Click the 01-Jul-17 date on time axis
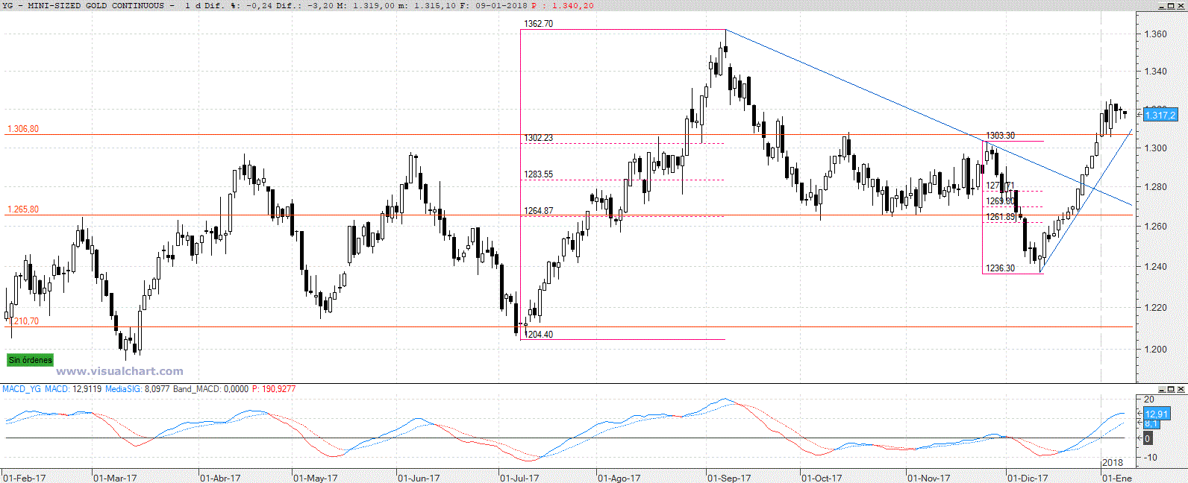Viewport: 1188px width, 483px height. [519, 478]
